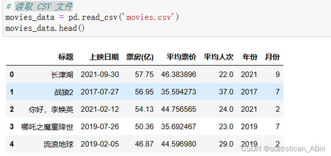The height and width of the screenshot is (156, 331).
Task: Click the 平均人次 column header
Action: coord(219,57)
